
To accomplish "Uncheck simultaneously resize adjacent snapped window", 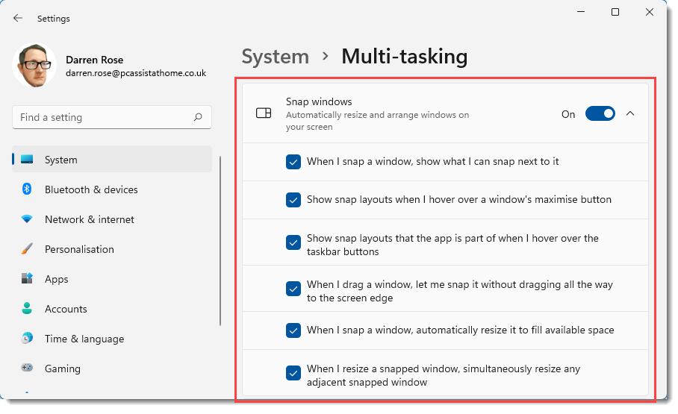I will coord(293,373).
